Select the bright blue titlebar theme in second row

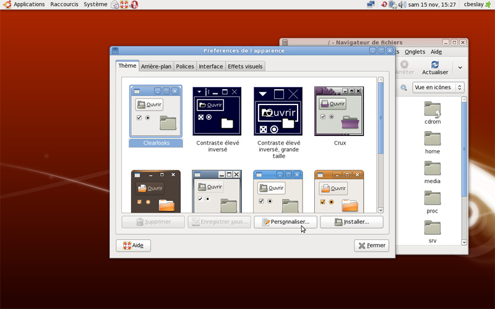pos(278,192)
